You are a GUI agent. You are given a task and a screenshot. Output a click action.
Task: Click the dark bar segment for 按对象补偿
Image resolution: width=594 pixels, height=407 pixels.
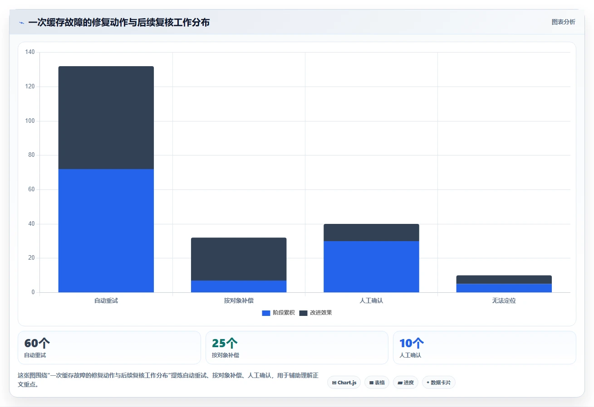tap(239, 259)
